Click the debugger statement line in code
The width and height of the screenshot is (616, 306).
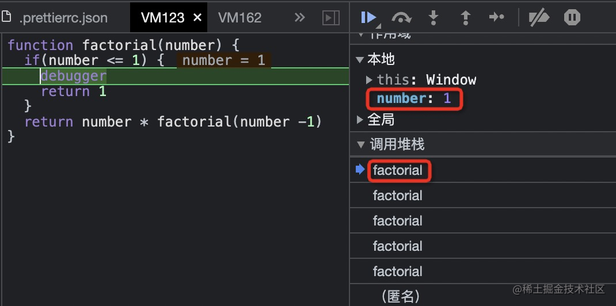(73, 76)
